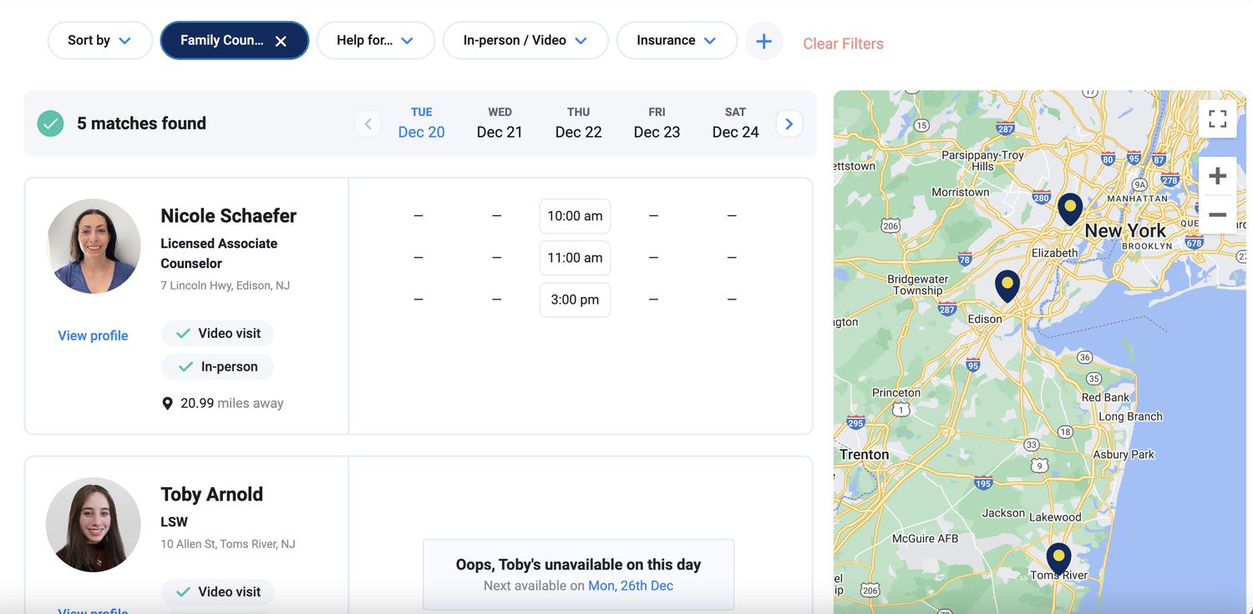Select the THU Dec 22 date tab
This screenshot has width=1253, height=614.
(x=578, y=123)
